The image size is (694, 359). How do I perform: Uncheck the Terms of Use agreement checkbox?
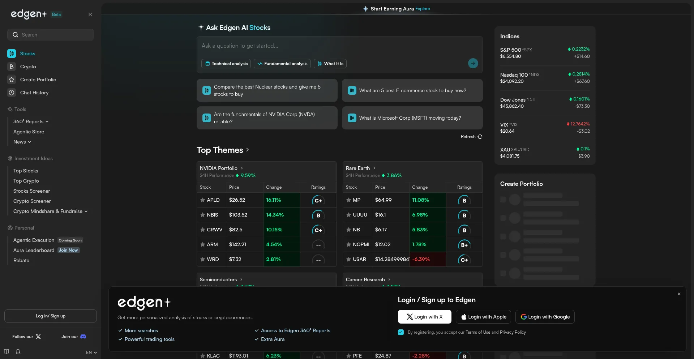point(401,332)
